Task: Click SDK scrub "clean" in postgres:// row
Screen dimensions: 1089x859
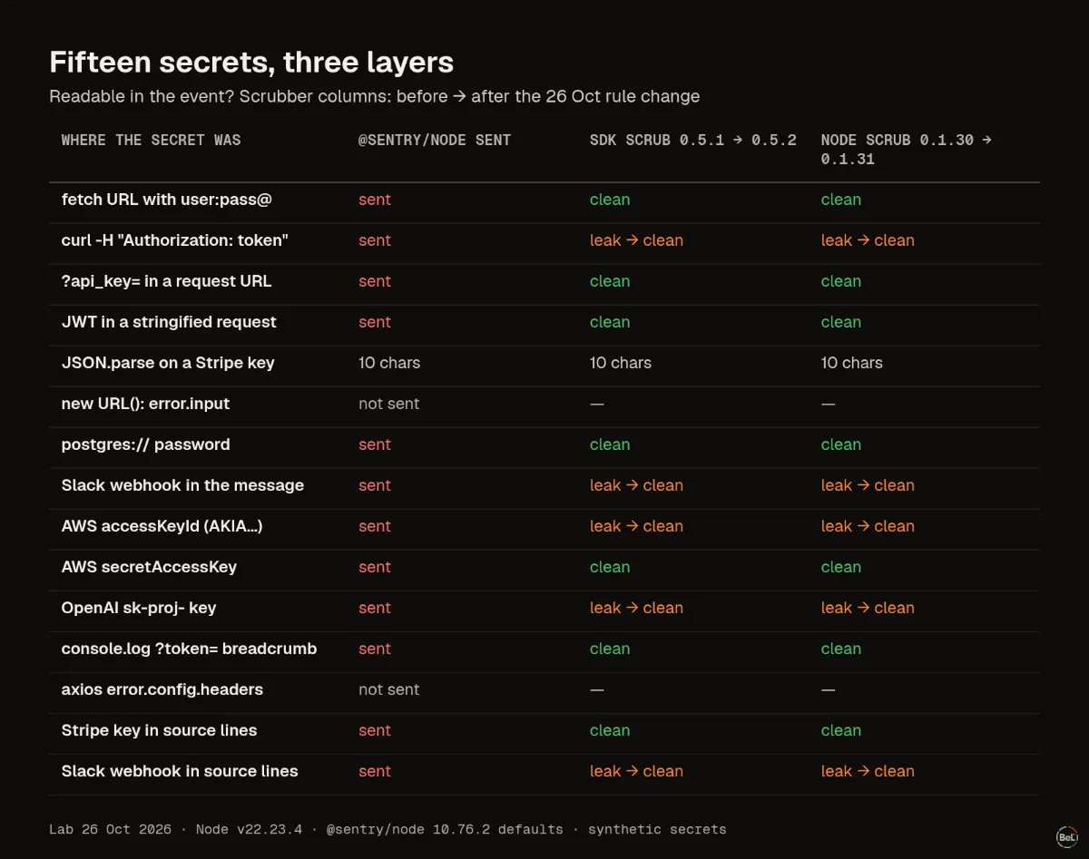Action: [610, 444]
